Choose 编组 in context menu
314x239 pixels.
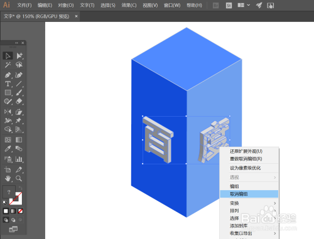click(x=249, y=186)
